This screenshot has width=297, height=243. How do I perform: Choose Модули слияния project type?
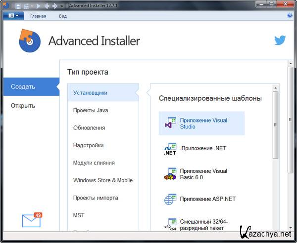tap(94, 162)
